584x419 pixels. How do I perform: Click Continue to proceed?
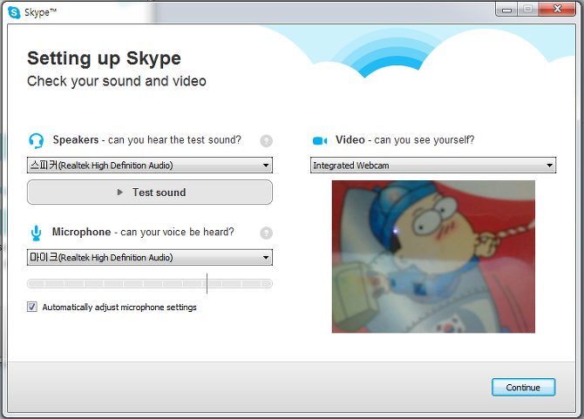click(x=523, y=388)
